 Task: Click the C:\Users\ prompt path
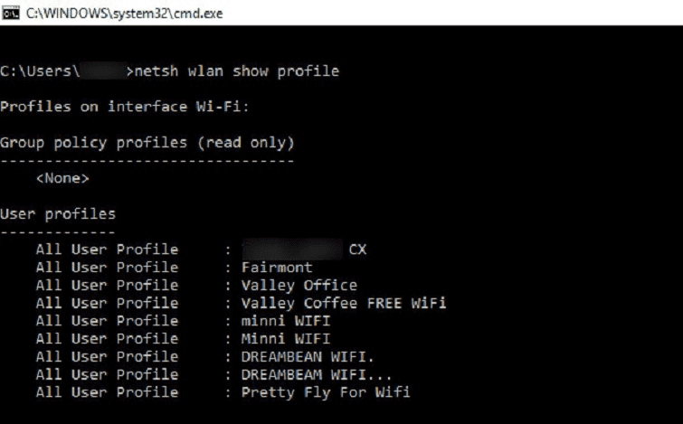click(40, 71)
